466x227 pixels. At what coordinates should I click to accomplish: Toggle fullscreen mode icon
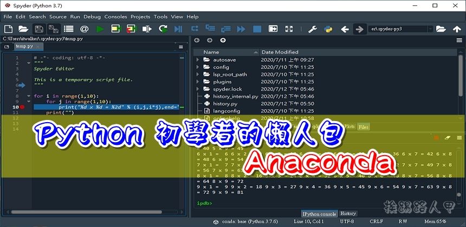[x=289, y=29]
